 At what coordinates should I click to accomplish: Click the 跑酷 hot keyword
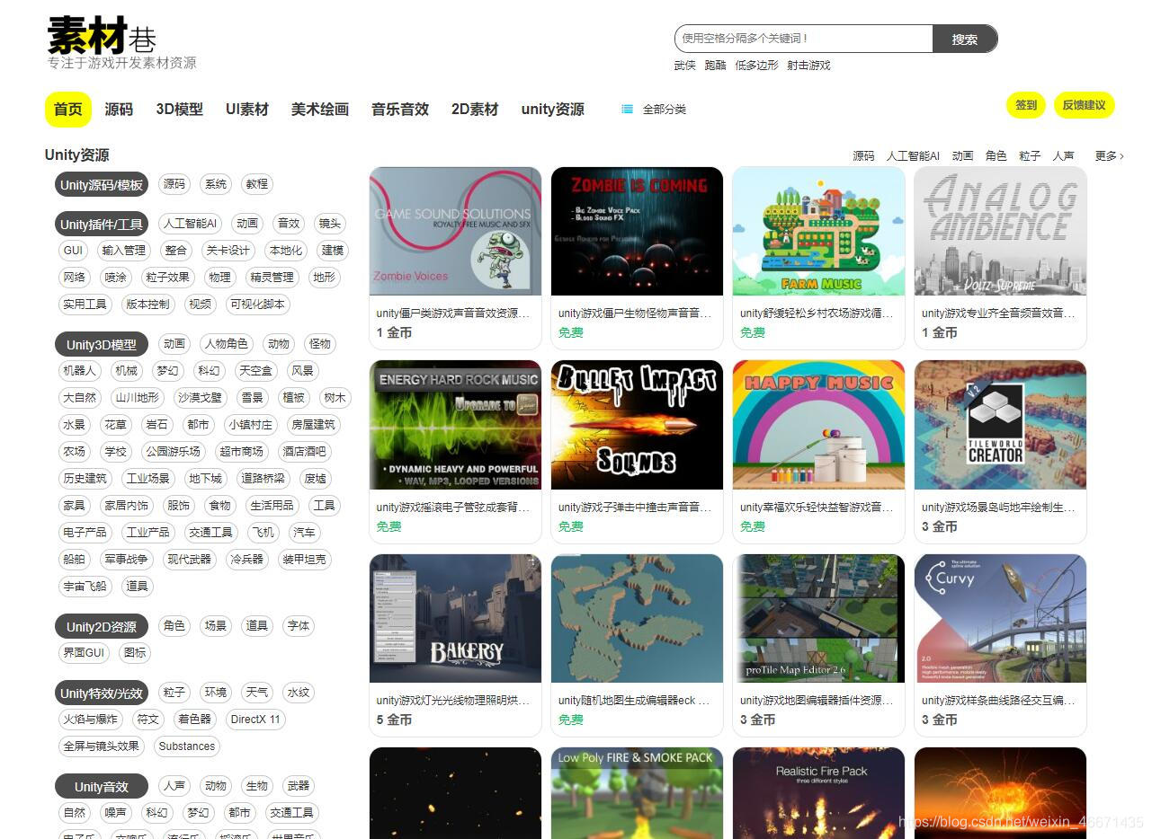(715, 66)
